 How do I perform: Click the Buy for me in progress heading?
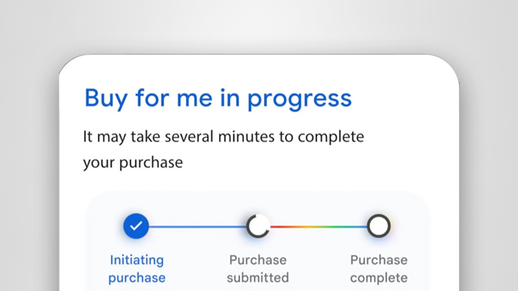click(x=218, y=99)
